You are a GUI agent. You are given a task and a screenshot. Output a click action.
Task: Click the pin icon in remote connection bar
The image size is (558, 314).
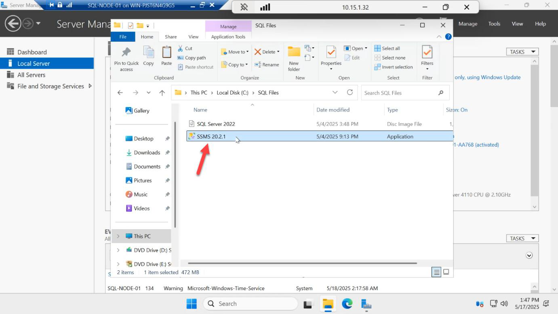[x=244, y=7]
